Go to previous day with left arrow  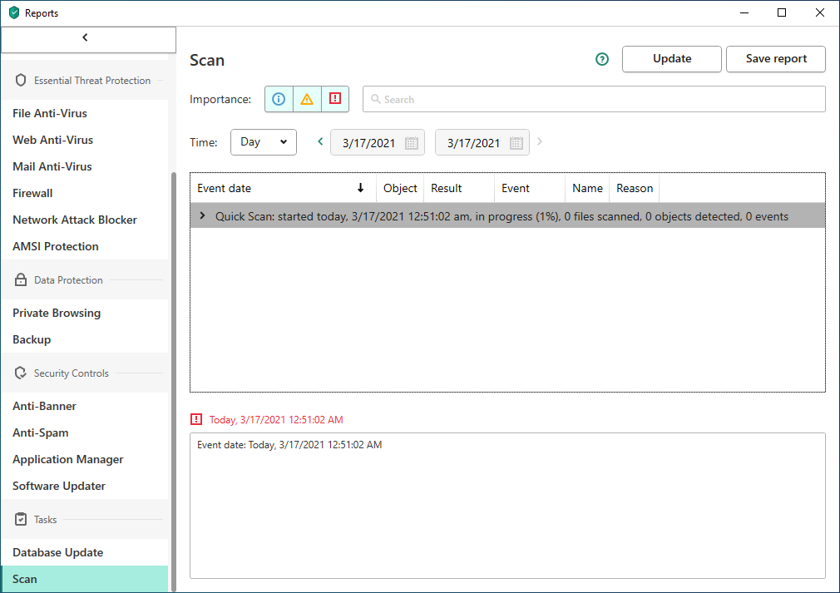pyautogui.click(x=320, y=142)
